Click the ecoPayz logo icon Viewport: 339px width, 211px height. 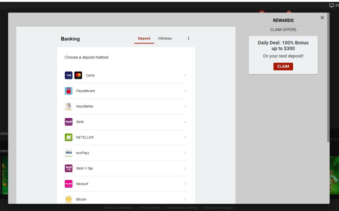pyautogui.click(x=69, y=153)
